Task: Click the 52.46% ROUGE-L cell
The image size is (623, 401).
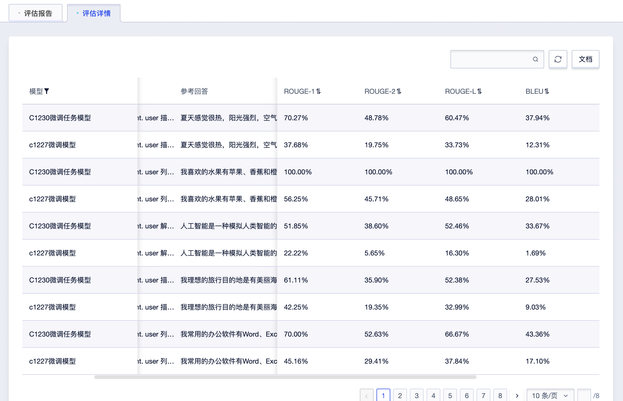Action: pos(457,226)
